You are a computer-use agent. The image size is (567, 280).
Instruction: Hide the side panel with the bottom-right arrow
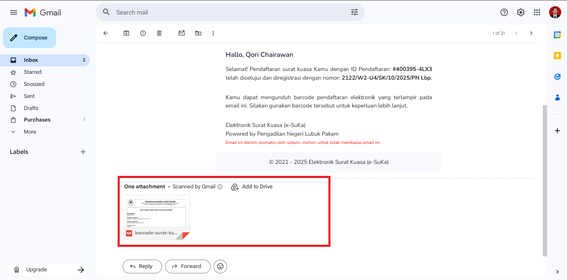coord(557,272)
